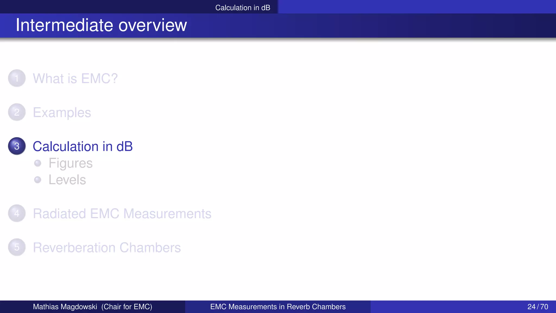
Task: Go to the Levels subsection
Action: point(67,180)
